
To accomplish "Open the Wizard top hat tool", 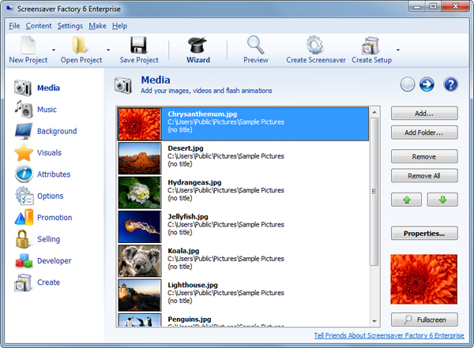I will coord(198,46).
